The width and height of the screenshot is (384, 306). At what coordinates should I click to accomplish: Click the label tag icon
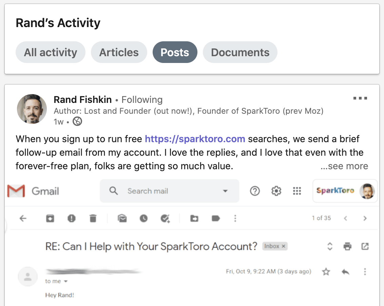[x=215, y=218]
